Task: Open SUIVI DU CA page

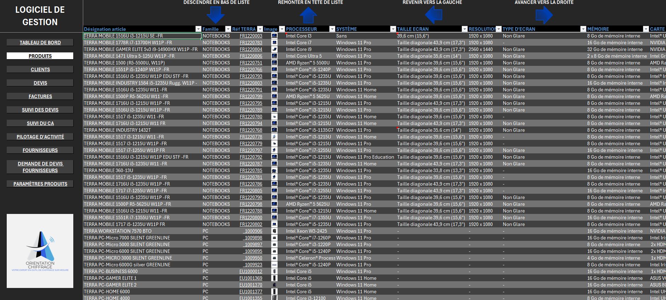Action: (40, 123)
